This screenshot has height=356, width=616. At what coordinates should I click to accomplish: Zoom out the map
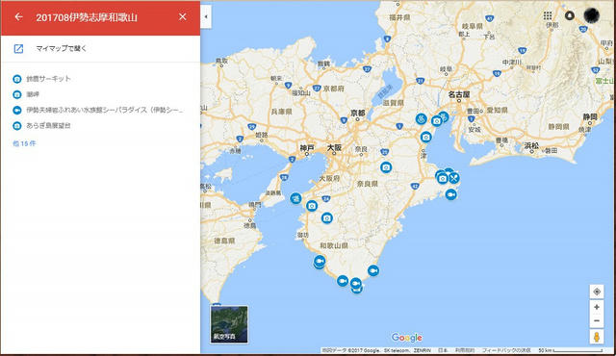click(597, 320)
